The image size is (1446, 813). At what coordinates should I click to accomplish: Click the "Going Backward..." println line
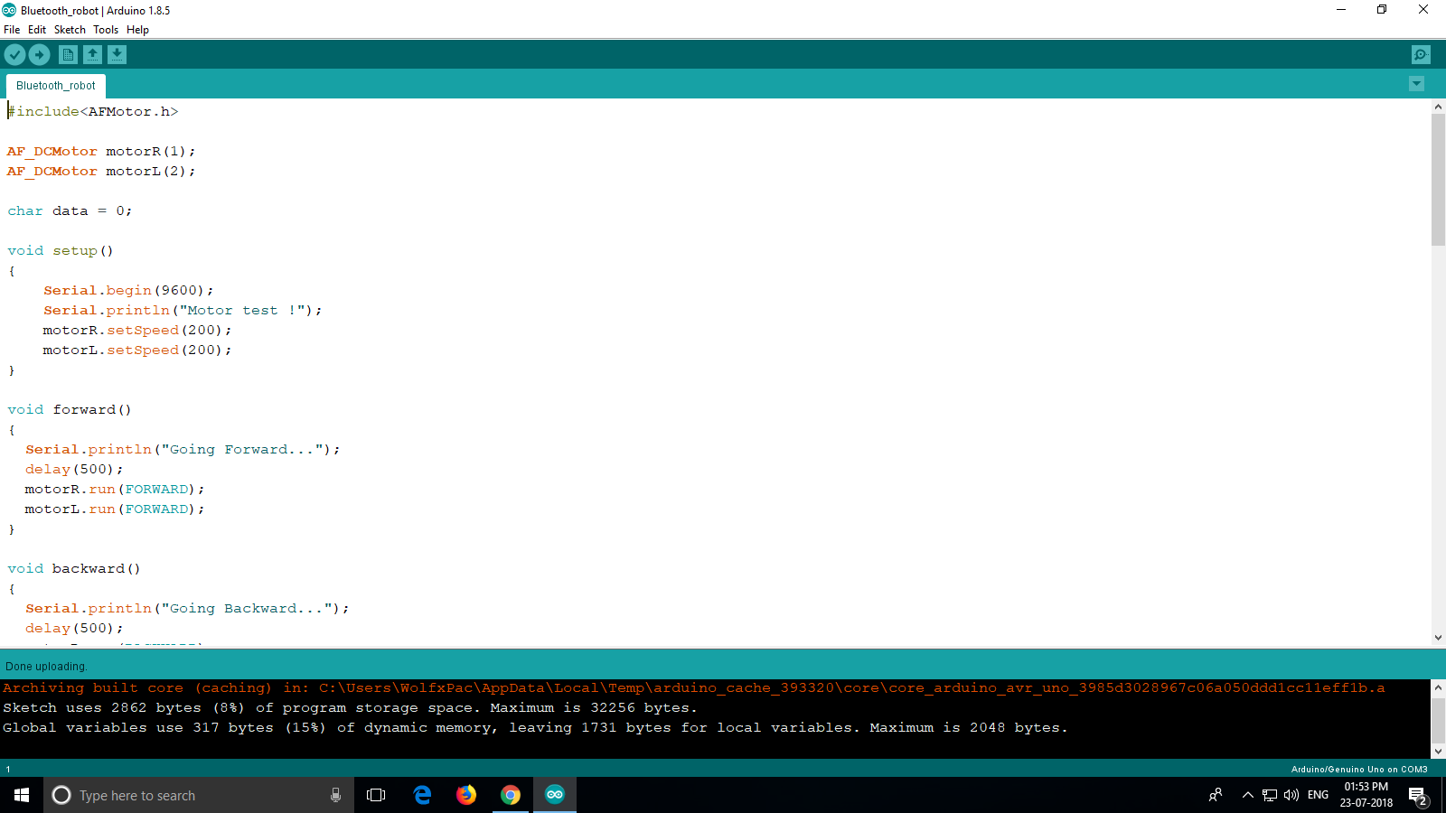click(187, 608)
